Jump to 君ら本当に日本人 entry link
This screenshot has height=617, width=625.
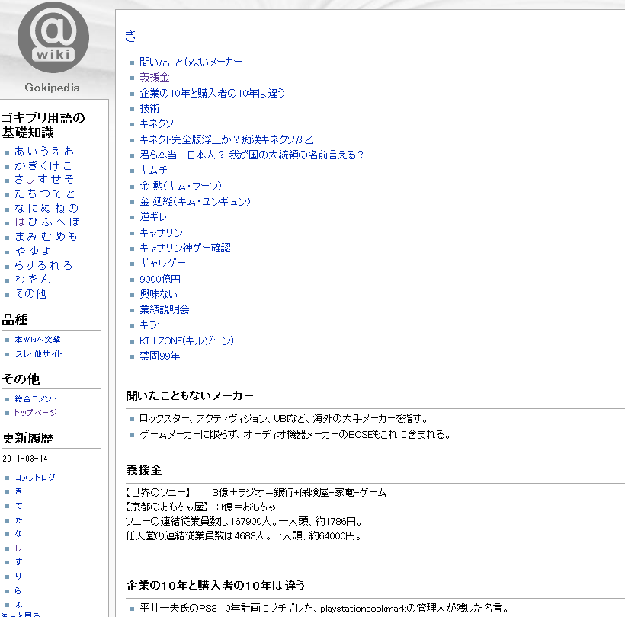pos(252,155)
